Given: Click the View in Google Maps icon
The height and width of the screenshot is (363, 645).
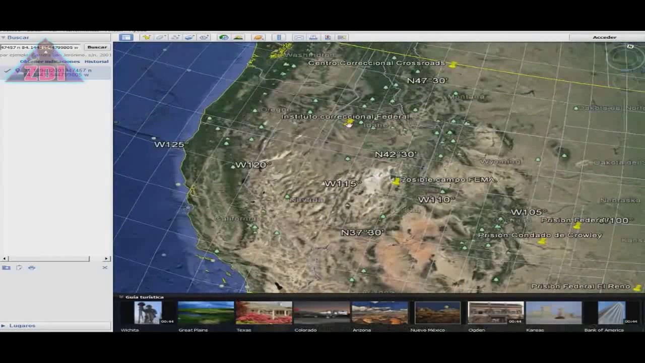Looking at the screenshot, I should (x=342, y=37).
